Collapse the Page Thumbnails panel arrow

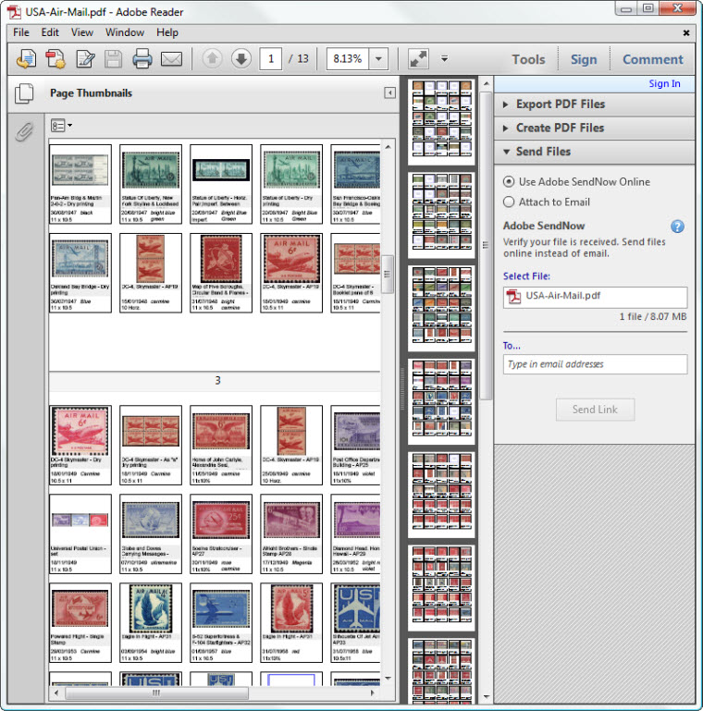pos(389,93)
